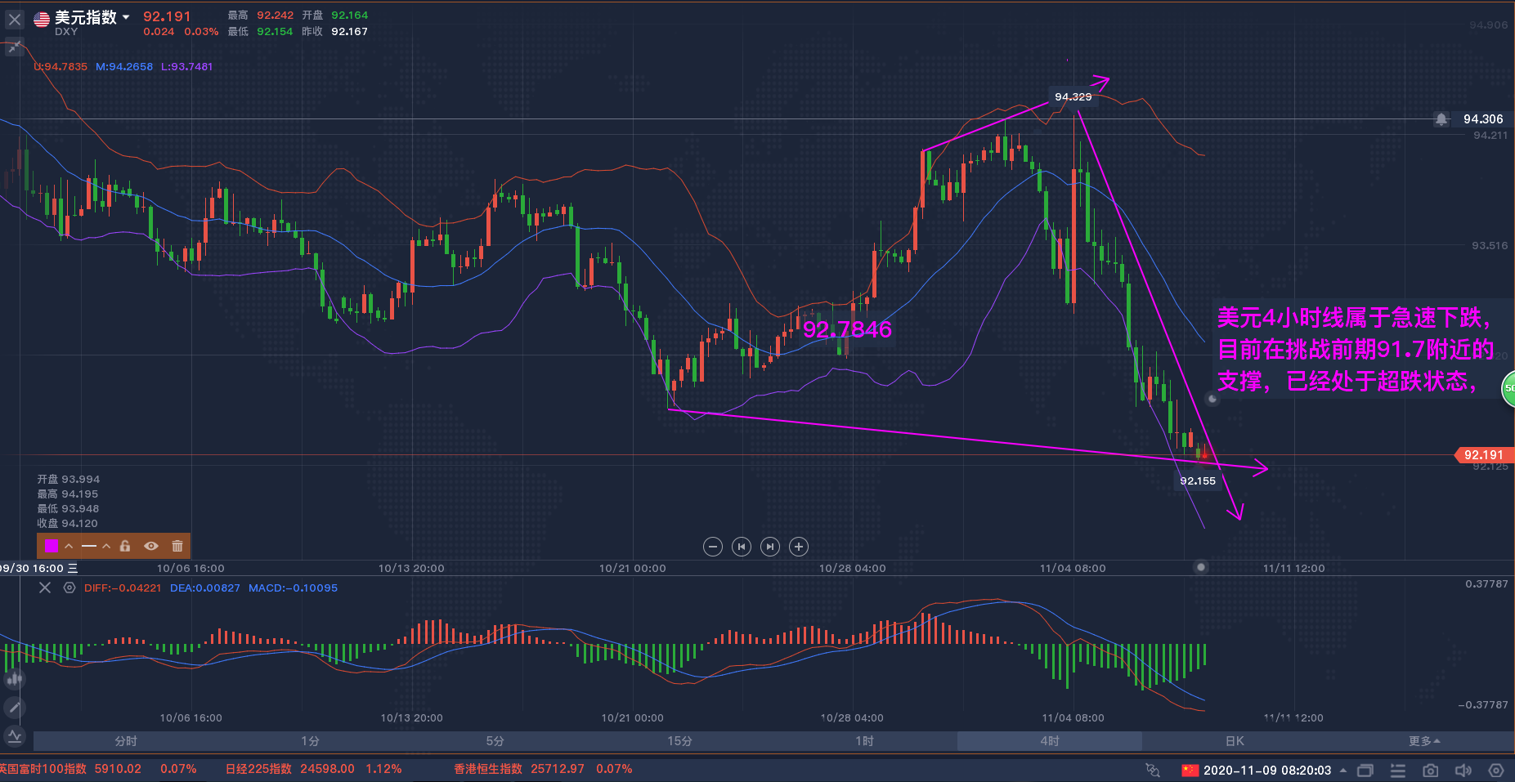Screen dimensions: 1515x782
Task: Click the zoom out minus button
Action: click(713, 547)
